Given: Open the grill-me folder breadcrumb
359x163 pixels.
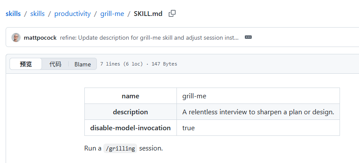Looking at the screenshot, I should pyautogui.click(x=112, y=14).
